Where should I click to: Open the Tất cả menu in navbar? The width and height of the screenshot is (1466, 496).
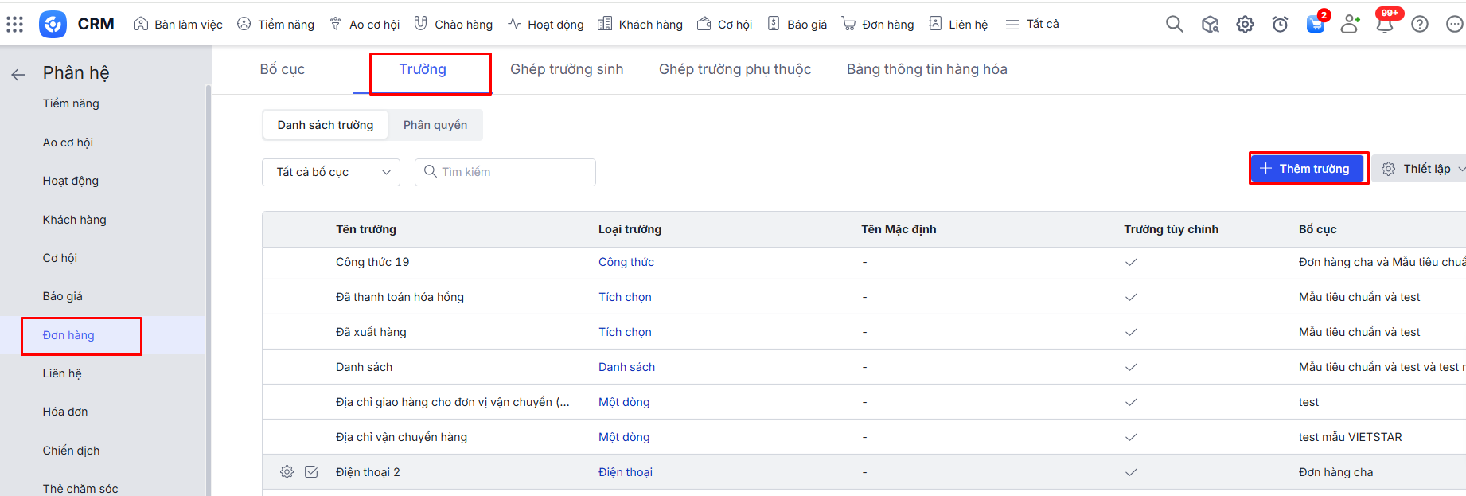click(x=1032, y=25)
